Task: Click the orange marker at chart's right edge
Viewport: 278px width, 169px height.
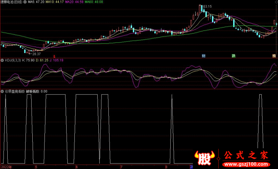Action: pos(274,55)
